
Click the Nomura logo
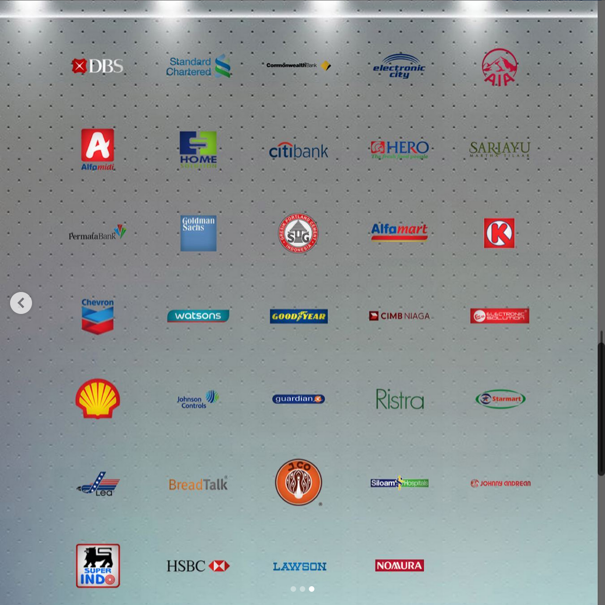(x=399, y=566)
